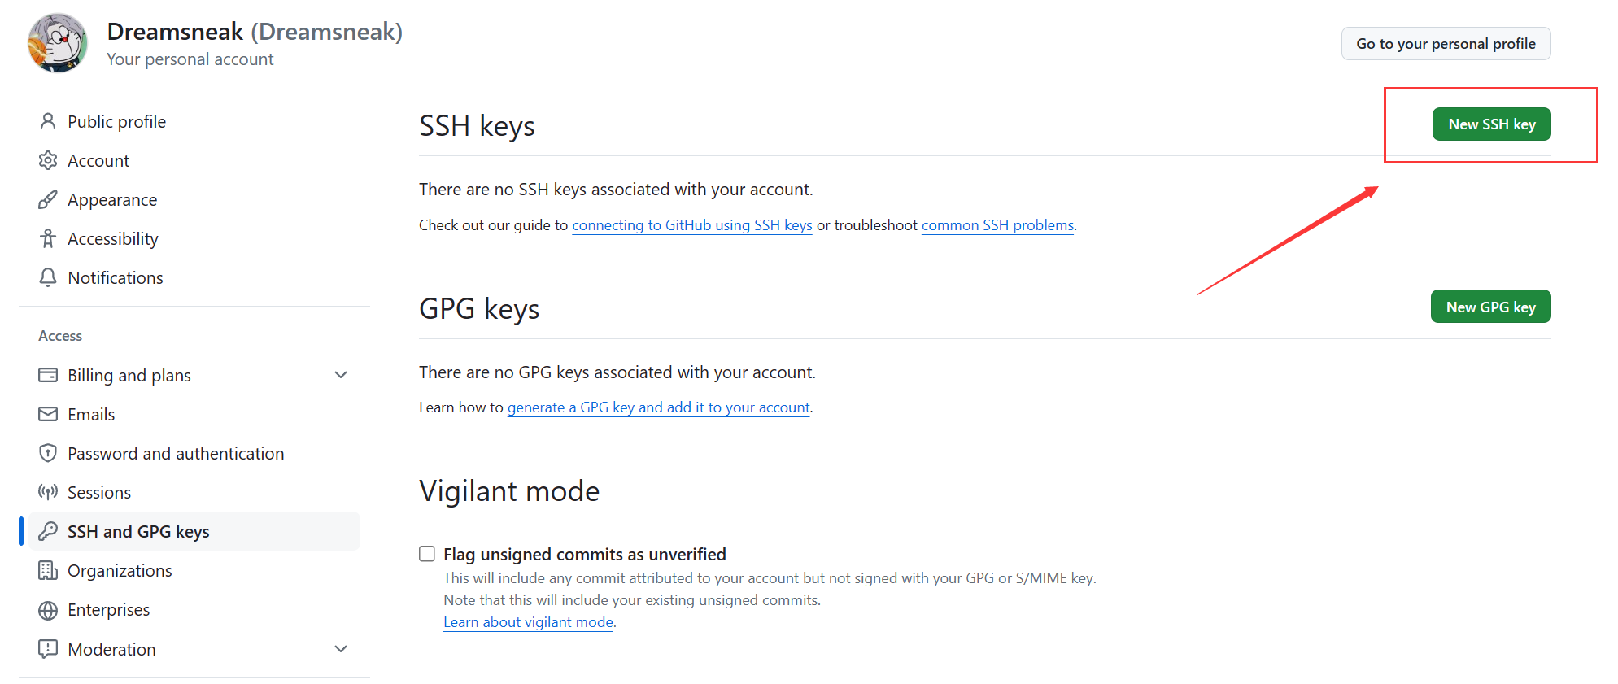Click the Accessibility figure icon
1618x684 pixels.
click(48, 238)
